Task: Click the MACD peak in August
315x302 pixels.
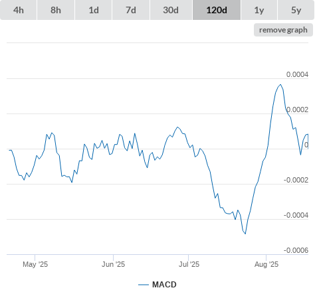Action: coord(280,84)
